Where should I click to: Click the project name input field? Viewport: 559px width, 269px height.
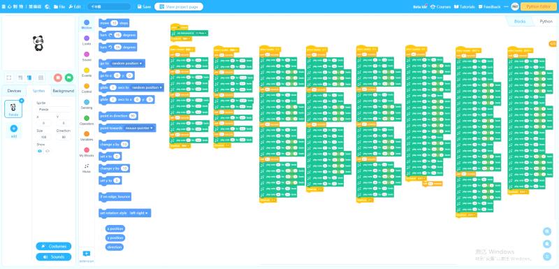(109, 7)
